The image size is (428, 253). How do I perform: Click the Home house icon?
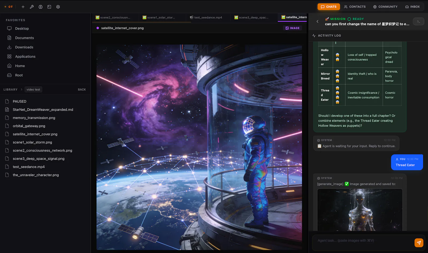(9, 66)
